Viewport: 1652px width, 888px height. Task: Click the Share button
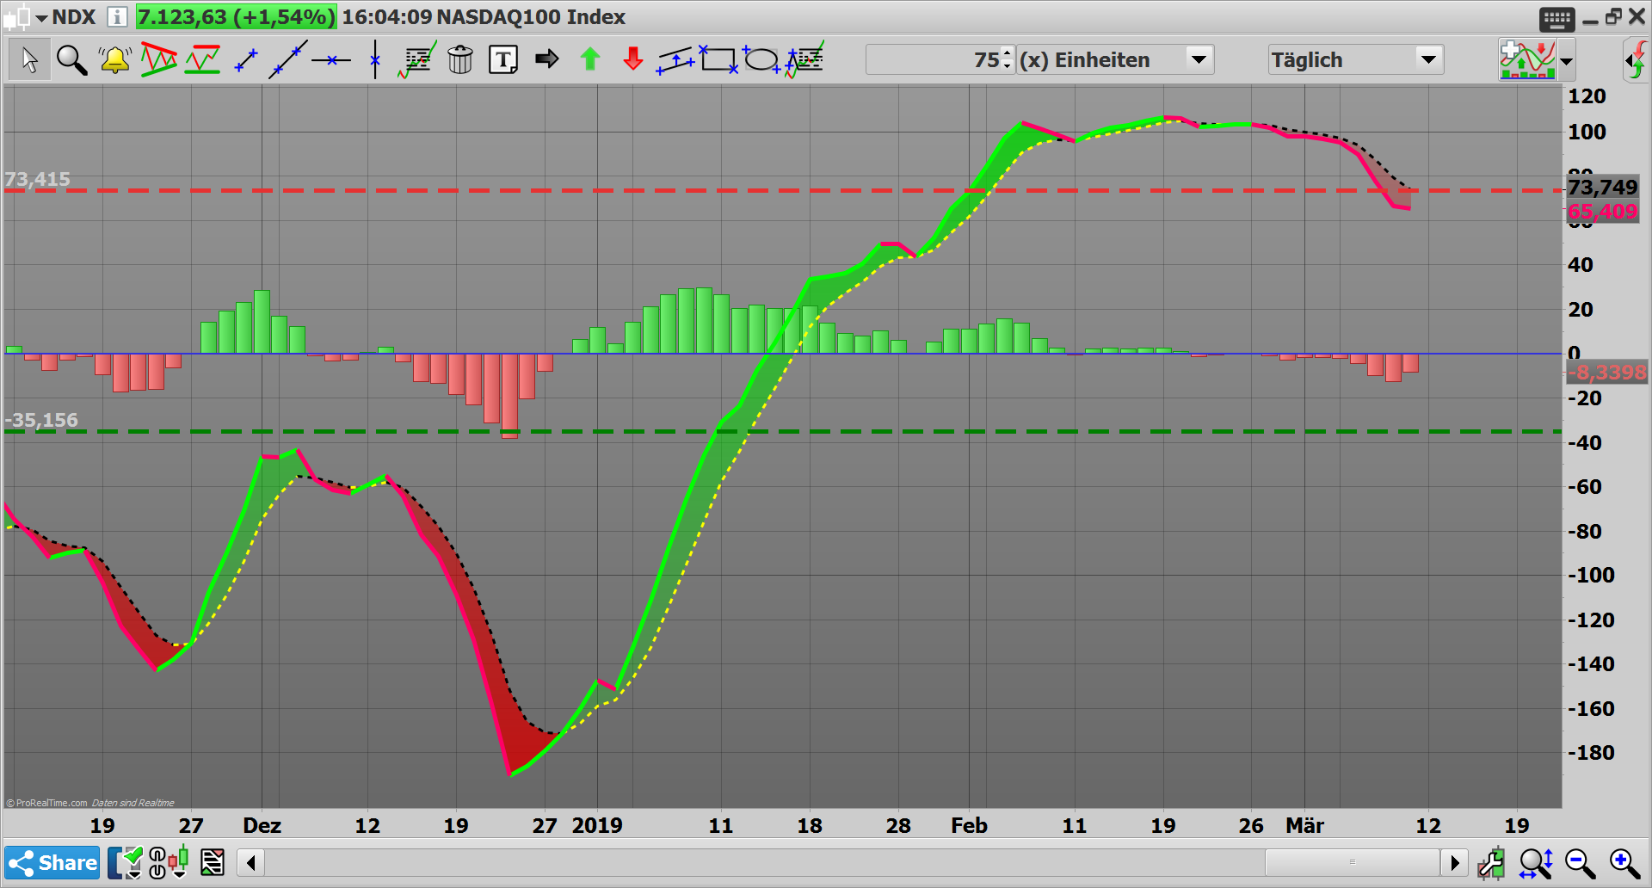pos(52,862)
